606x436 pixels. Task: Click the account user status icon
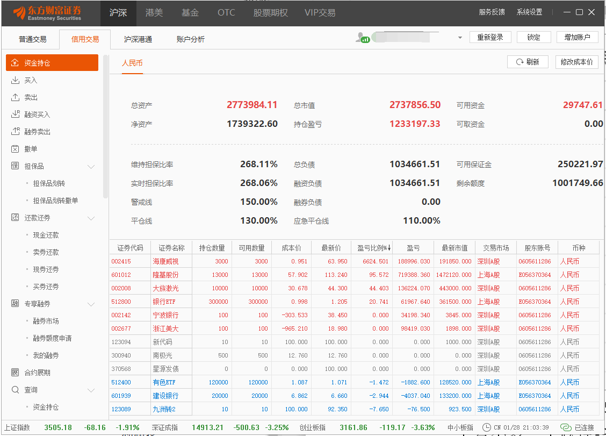363,38
